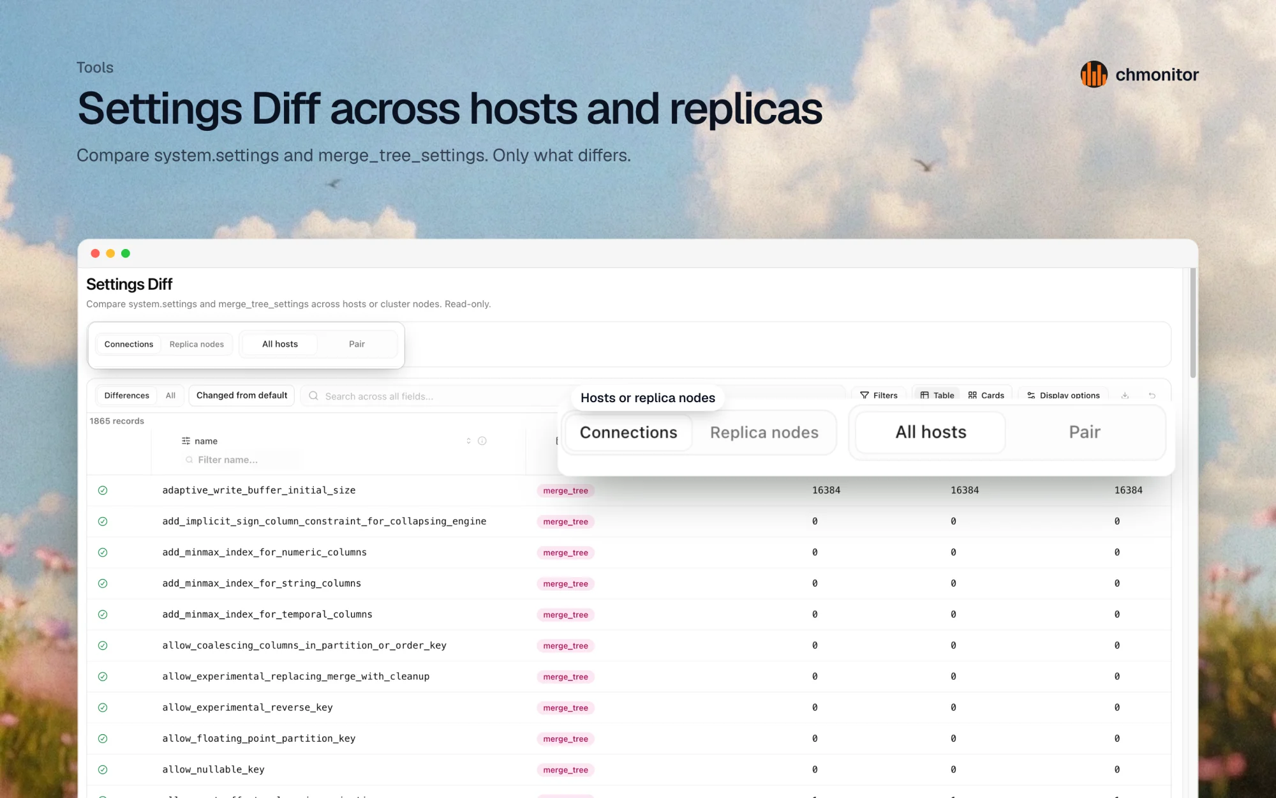Click sort arrows on name column
The image size is (1276, 798).
tap(468, 441)
